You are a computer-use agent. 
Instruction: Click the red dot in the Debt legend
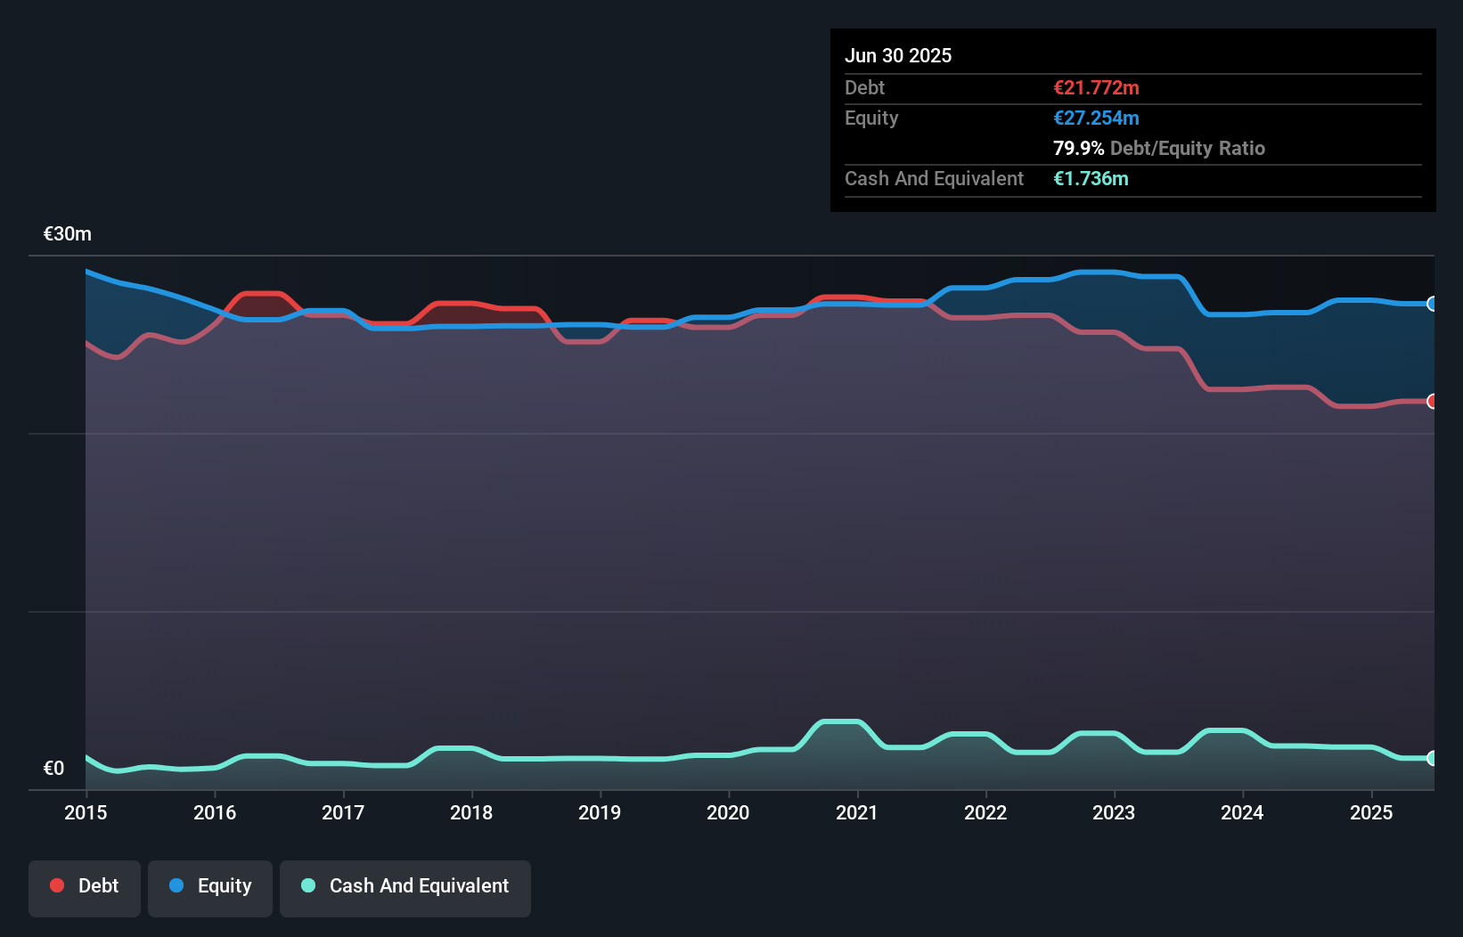point(57,885)
